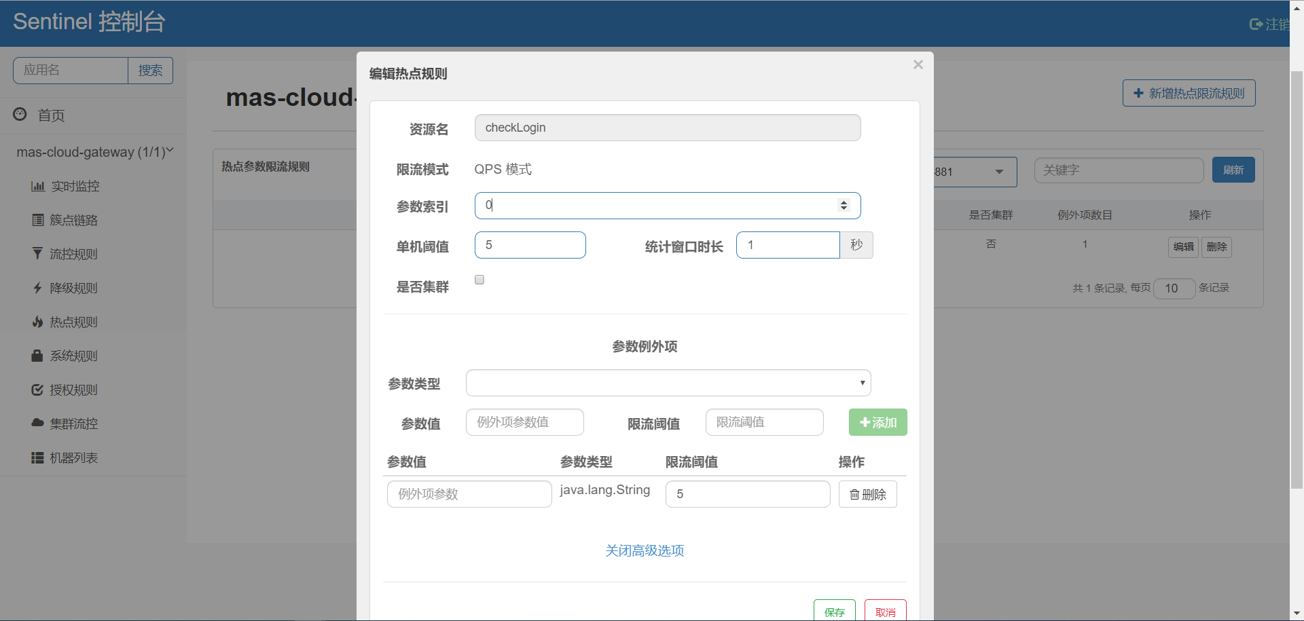The image size is (1304, 621).
Task: Enable cluster mode in the edit dialog
Action: tap(479, 279)
